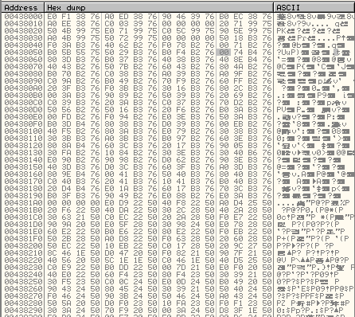Select address 004380B0
The width and height of the screenshot is (355, 317).
click(x=23, y=96)
